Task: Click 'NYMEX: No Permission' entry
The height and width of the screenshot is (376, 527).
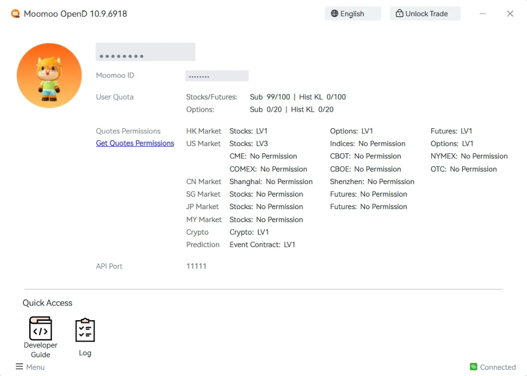Action: [469, 156]
